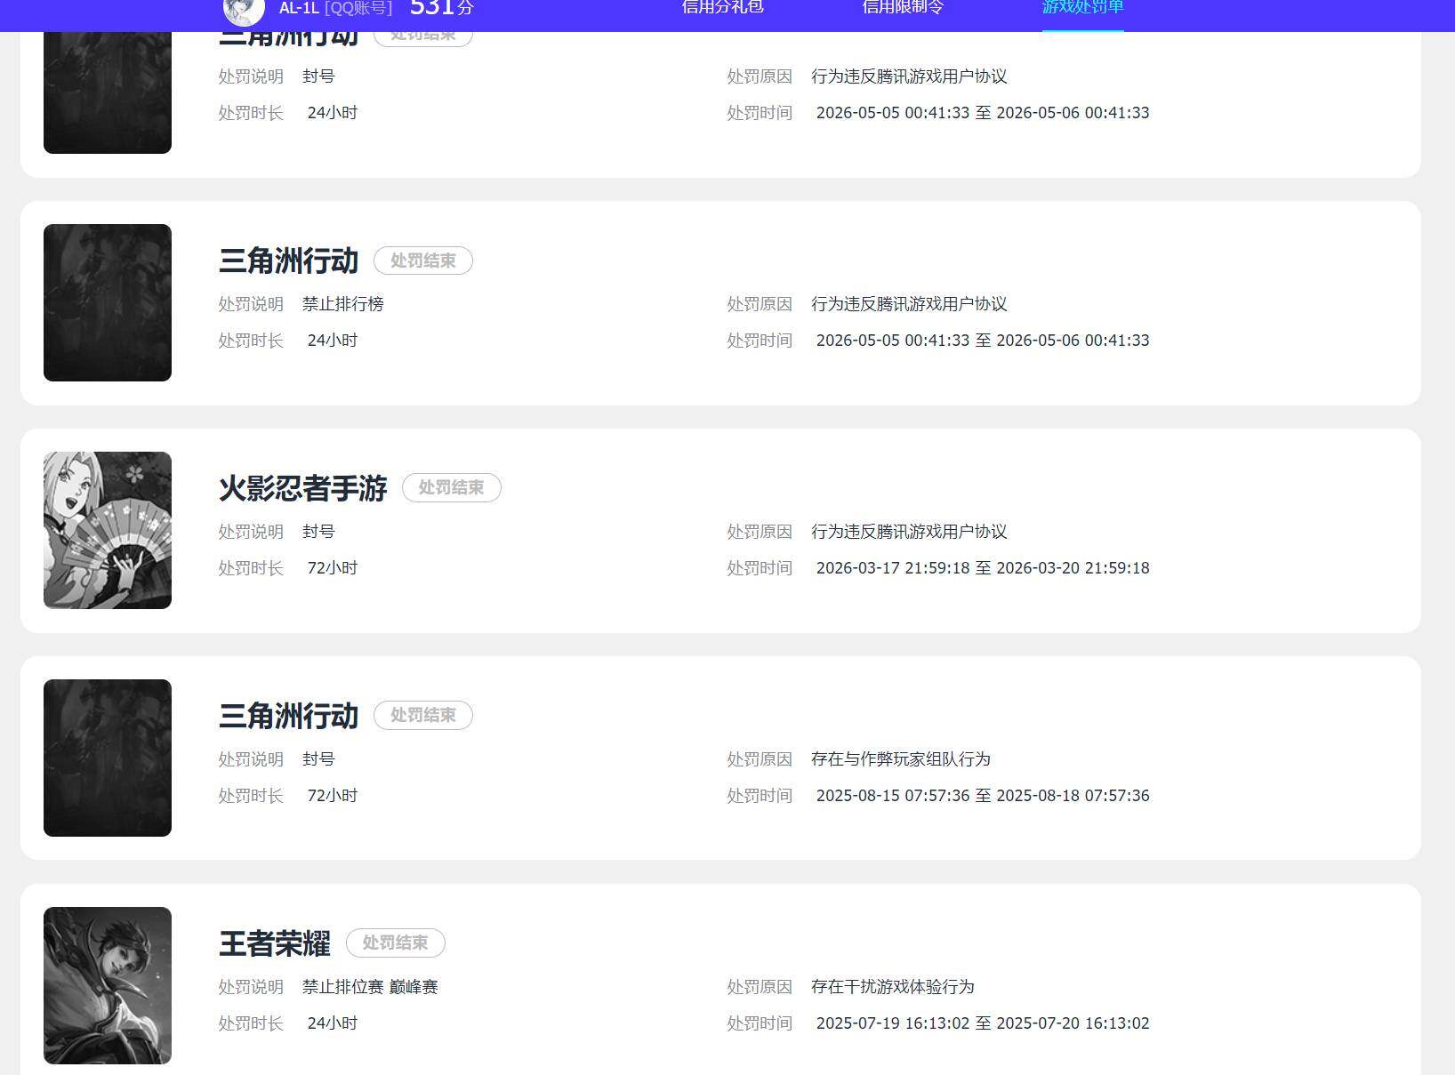Screen dimensions: 1455x1075
Task: Click the 王者荣耀 title
Action: tap(275, 943)
